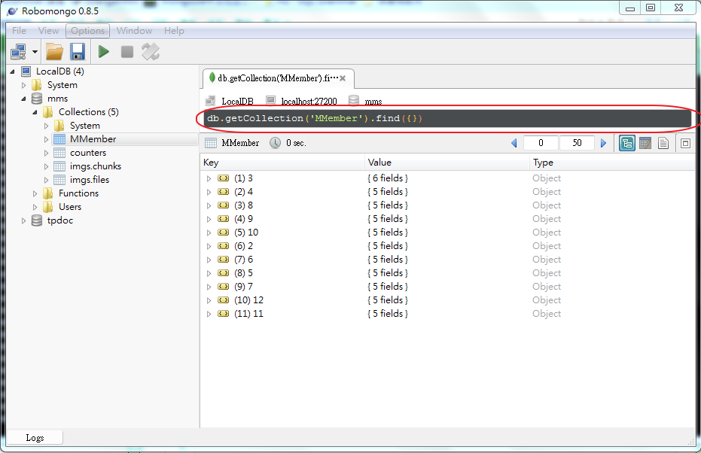
Task: Execute the query with the green play icon
Action: click(x=103, y=51)
